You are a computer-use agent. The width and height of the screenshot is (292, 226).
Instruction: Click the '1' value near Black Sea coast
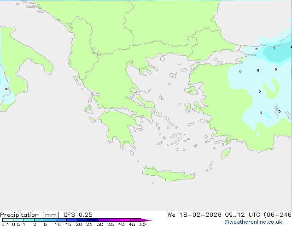(x=274, y=48)
